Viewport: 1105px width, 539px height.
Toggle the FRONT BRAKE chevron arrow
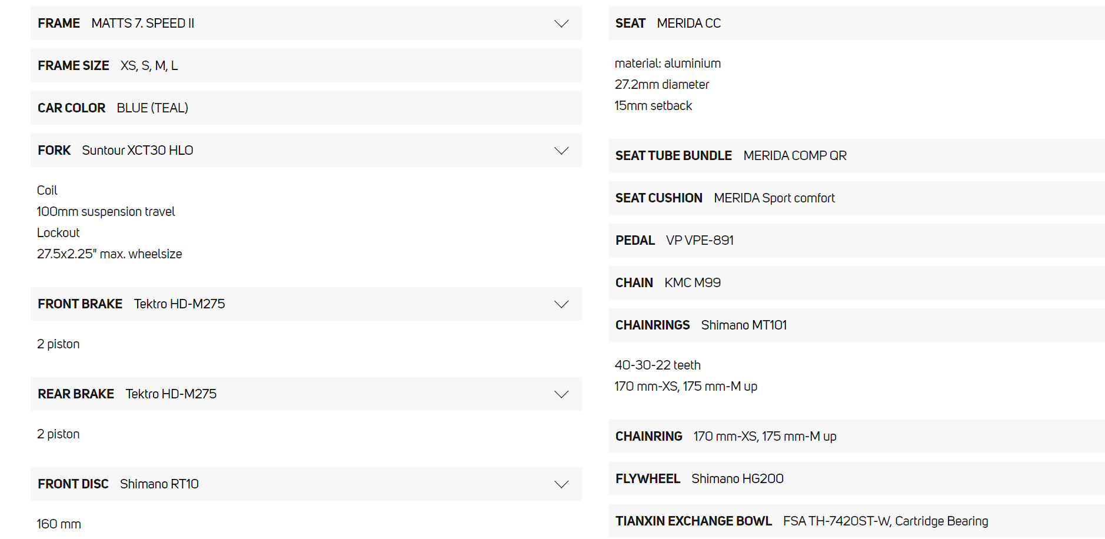561,304
